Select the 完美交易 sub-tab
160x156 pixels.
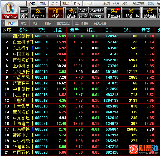click(100, 23)
